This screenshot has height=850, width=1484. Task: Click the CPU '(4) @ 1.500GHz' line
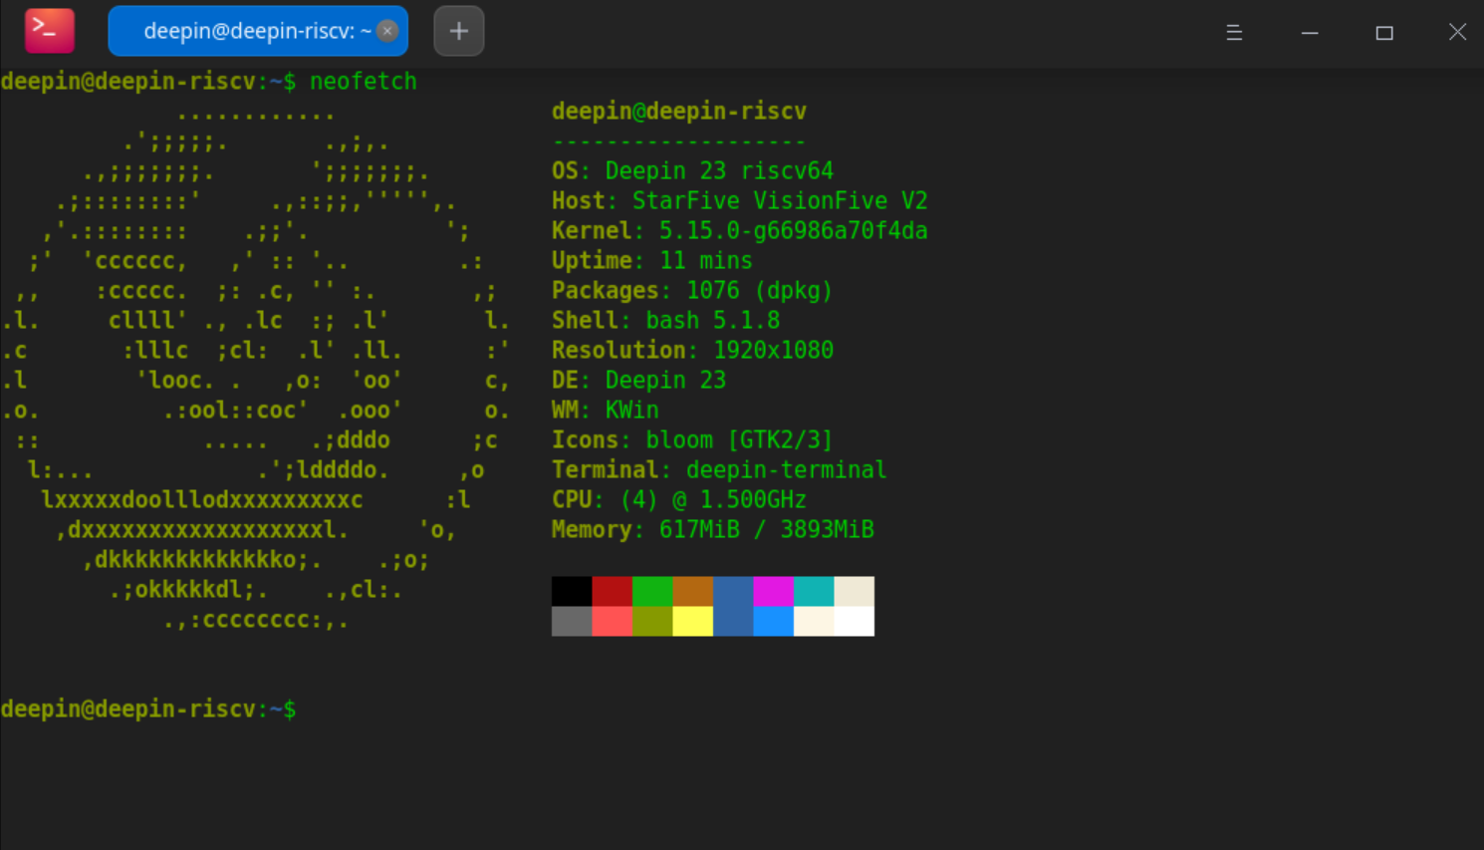(x=679, y=500)
